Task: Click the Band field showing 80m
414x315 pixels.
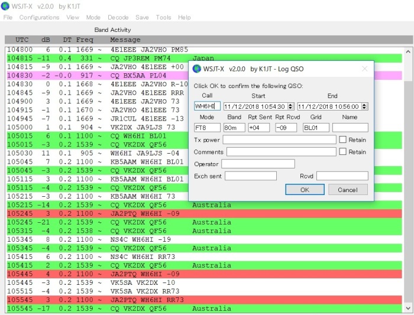Action: [234, 128]
